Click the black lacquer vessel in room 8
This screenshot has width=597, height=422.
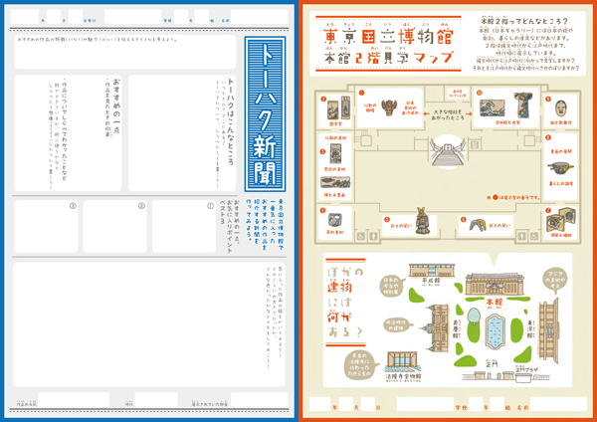(561, 167)
